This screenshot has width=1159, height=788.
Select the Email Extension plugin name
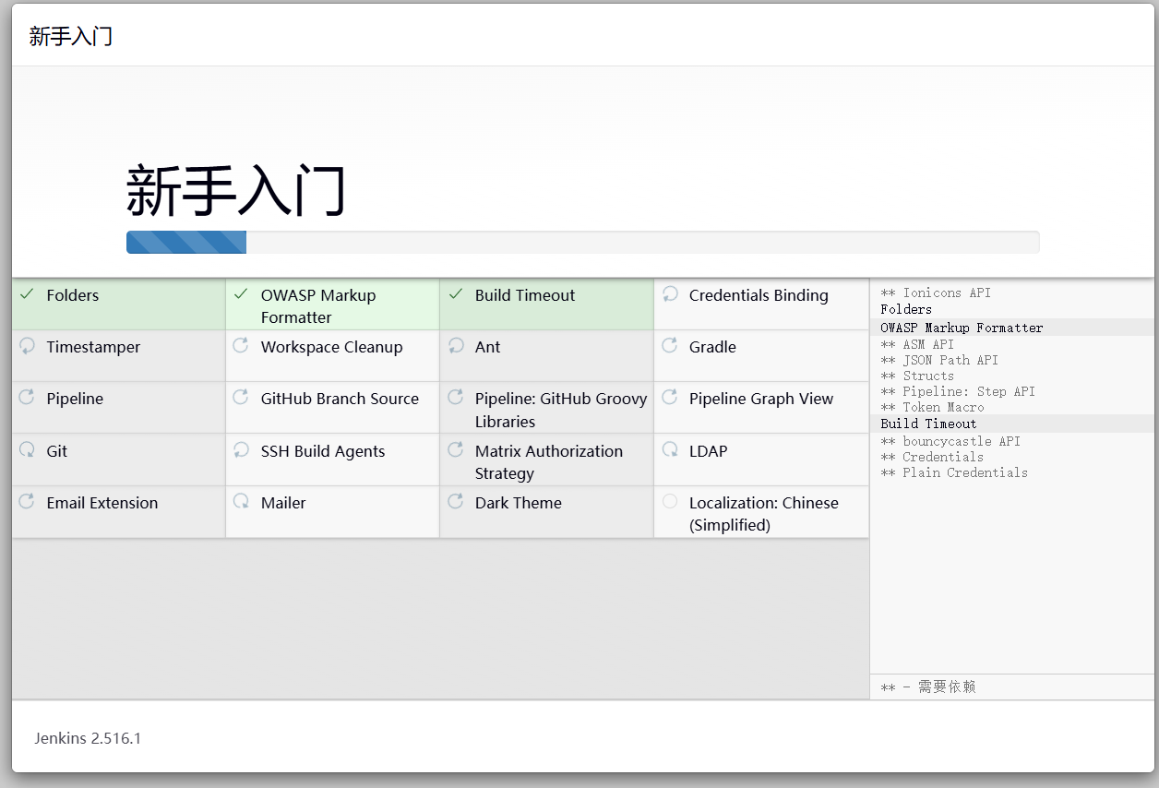click(x=102, y=503)
